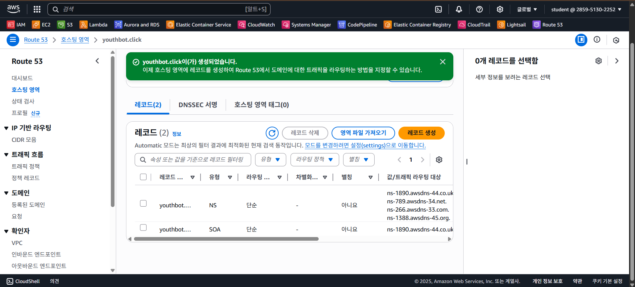
Task: Collapse the 트래픽 흐름 section
Action: (6, 155)
